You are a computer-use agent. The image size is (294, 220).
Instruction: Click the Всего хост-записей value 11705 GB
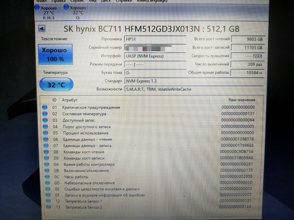(248, 47)
